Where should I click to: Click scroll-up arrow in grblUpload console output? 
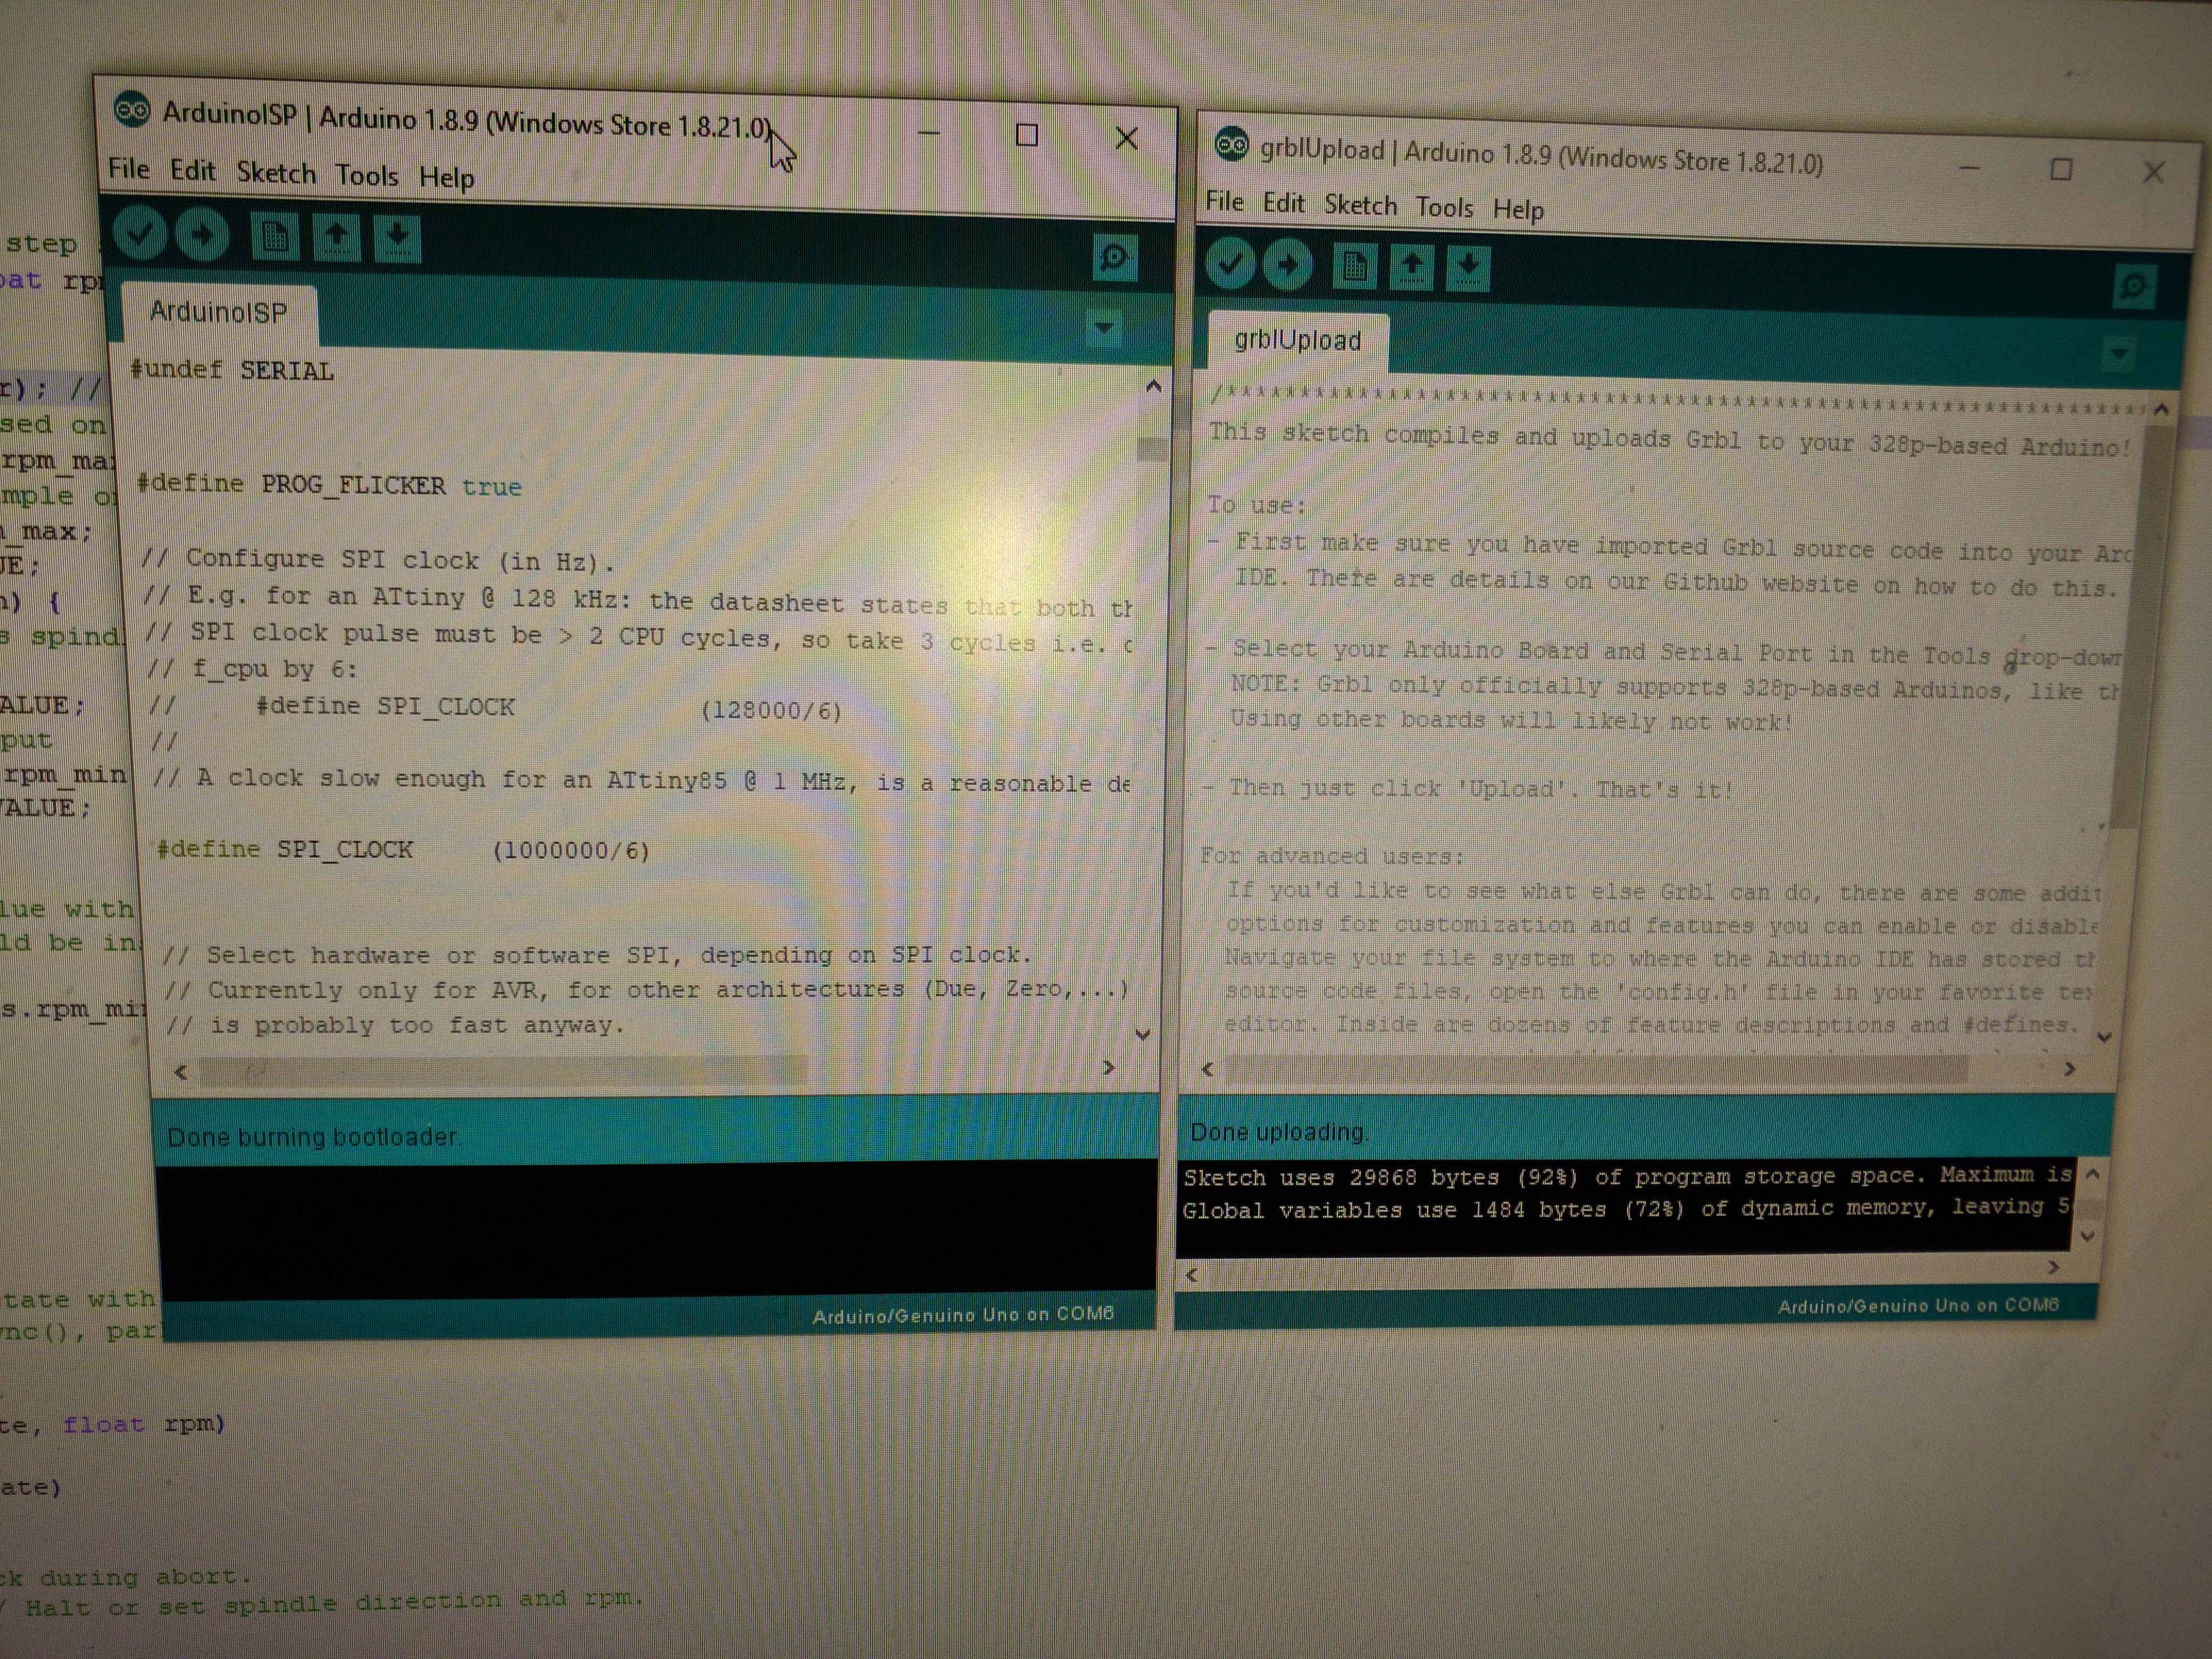tap(2092, 1174)
